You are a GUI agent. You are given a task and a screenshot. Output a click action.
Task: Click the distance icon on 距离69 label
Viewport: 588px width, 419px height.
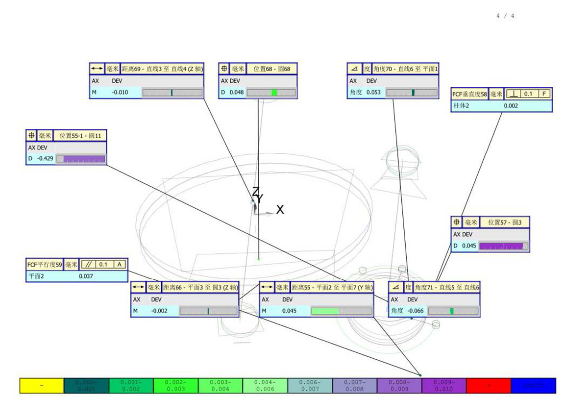pos(97,69)
